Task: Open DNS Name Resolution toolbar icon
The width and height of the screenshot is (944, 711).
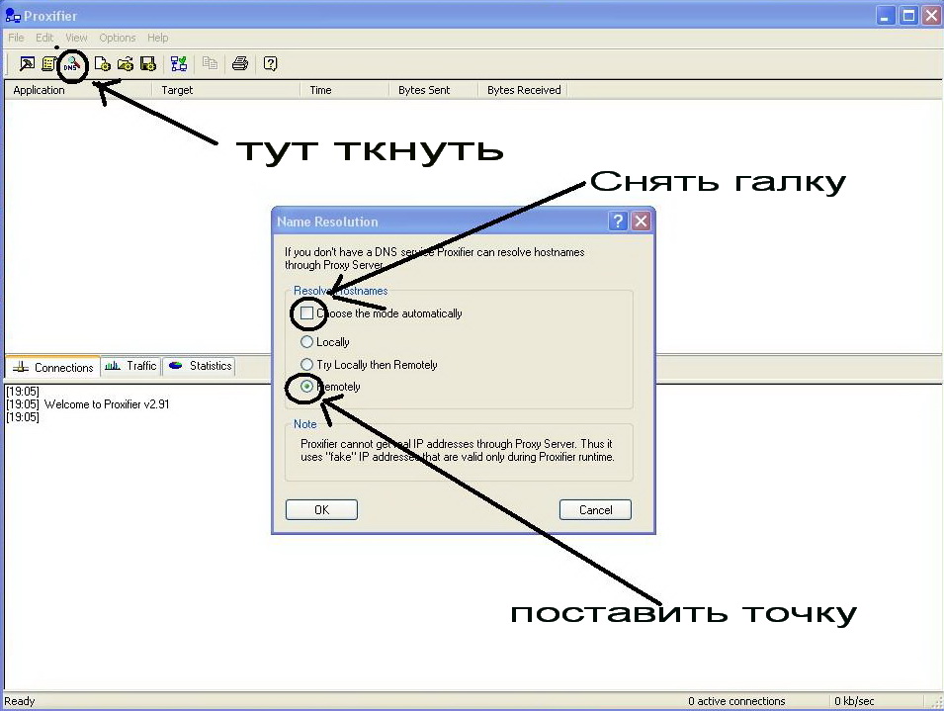Action: 71,64
